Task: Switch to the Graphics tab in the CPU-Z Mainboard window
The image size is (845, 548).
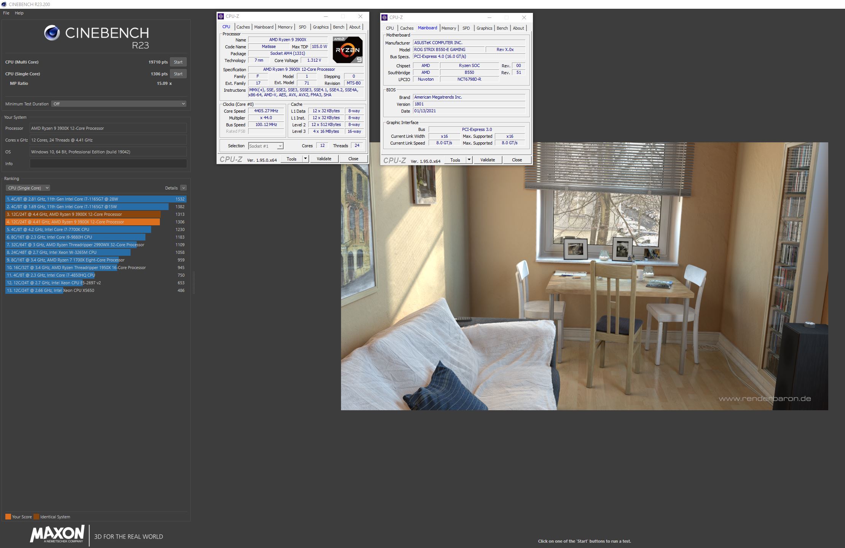Action: pos(484,28)
